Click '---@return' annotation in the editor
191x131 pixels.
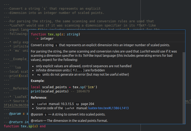click(13, 122)
